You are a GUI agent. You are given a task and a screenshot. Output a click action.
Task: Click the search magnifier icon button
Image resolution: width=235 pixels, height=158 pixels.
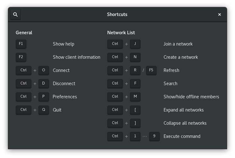(x=15, y=14)
